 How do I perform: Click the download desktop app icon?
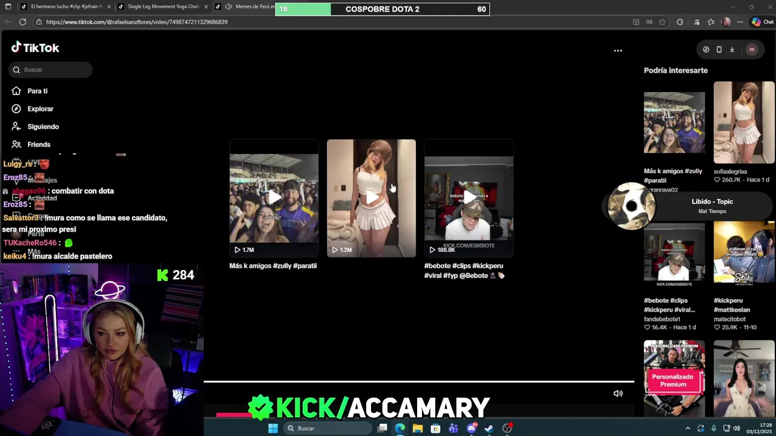[x=732, y=50]
